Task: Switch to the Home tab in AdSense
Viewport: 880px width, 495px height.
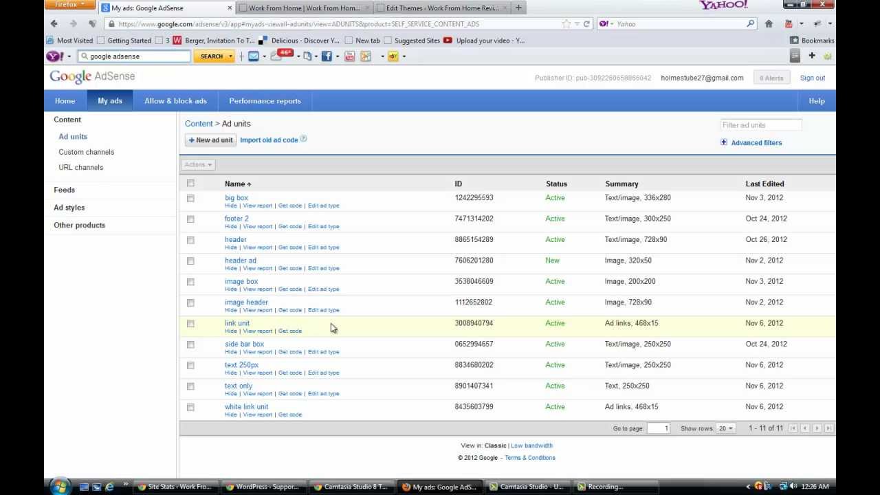Action: [65, 101]
